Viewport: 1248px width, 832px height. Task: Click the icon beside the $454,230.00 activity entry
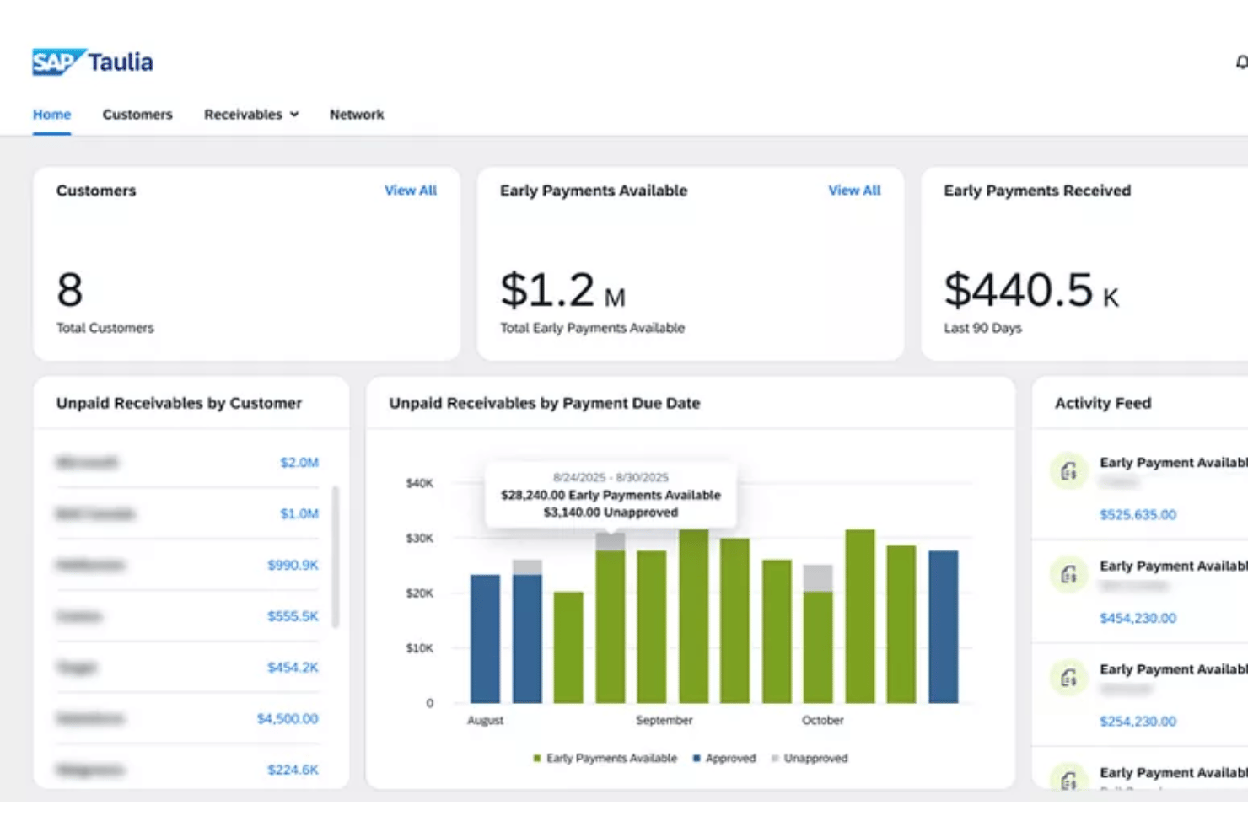point(1068,575)
